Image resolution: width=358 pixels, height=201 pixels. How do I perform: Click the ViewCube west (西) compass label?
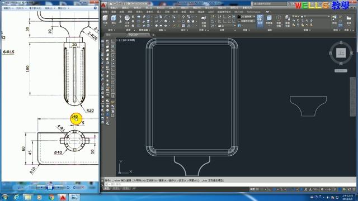(331, 53)
